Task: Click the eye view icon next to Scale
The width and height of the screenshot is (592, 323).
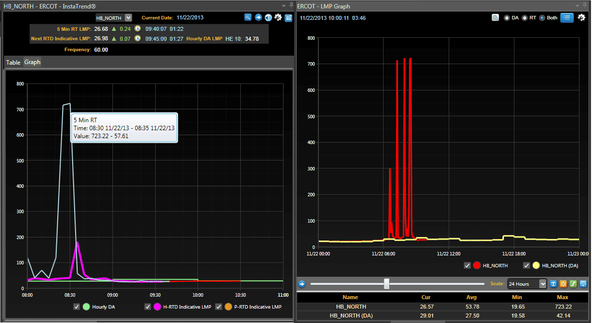Action: [x=553, y=284]
